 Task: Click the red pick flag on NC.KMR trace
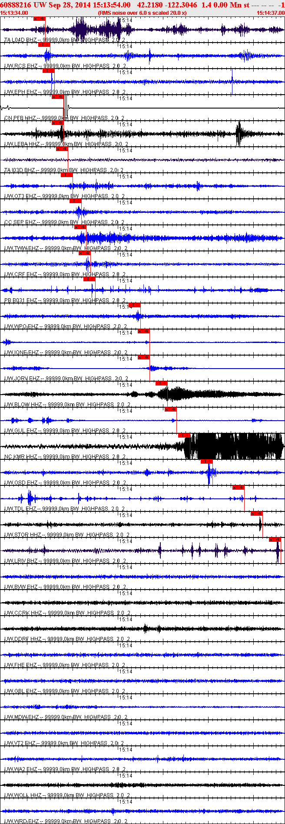pos(184,435)
